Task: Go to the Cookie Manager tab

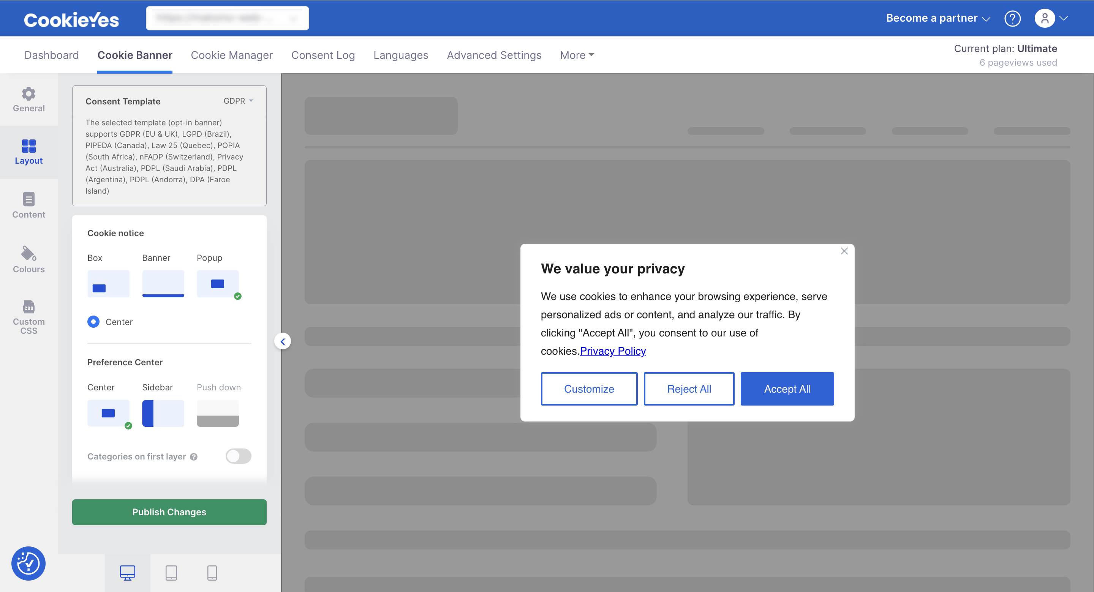Action: pyautogui.click(x=231, y=55)
